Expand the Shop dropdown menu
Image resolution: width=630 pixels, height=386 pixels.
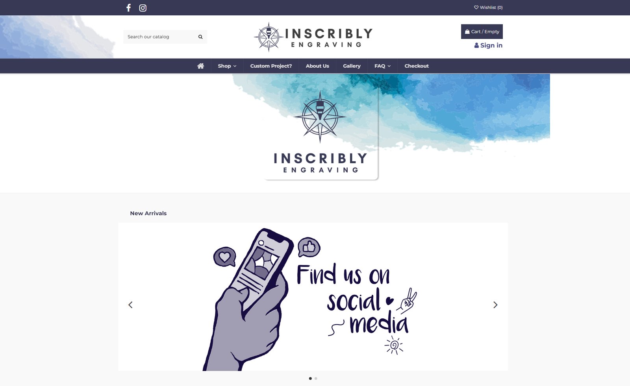click(227, 66)
